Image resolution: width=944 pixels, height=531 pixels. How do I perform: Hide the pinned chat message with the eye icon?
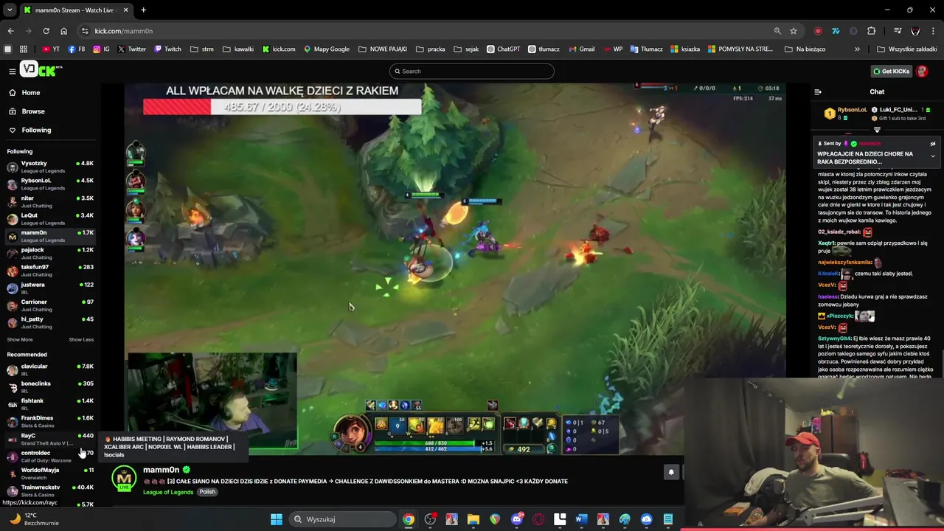pos(932,144)
